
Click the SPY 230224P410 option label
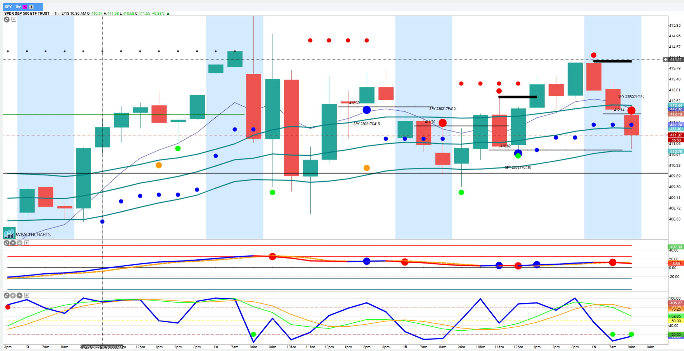pyautogui.click(x=631, y=96)
